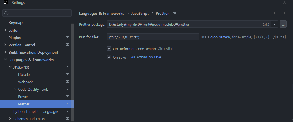Click the project-level icon next to Webpack

[68, 82]
